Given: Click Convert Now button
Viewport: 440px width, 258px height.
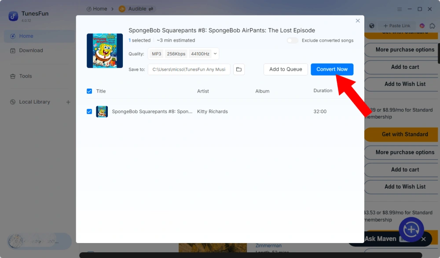Looking at the screenshot, I should [x=332, y=69].
